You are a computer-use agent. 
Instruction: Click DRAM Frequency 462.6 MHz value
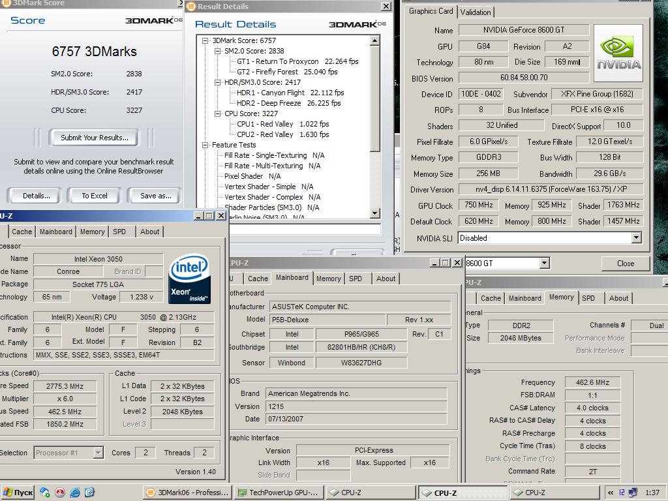(x=592, y=382)
